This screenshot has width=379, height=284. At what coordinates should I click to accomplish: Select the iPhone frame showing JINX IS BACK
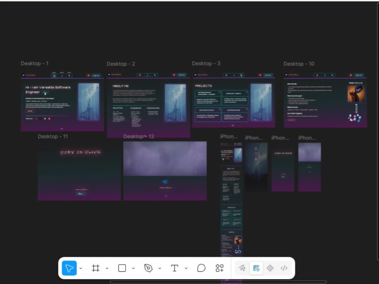click(283, 167)
